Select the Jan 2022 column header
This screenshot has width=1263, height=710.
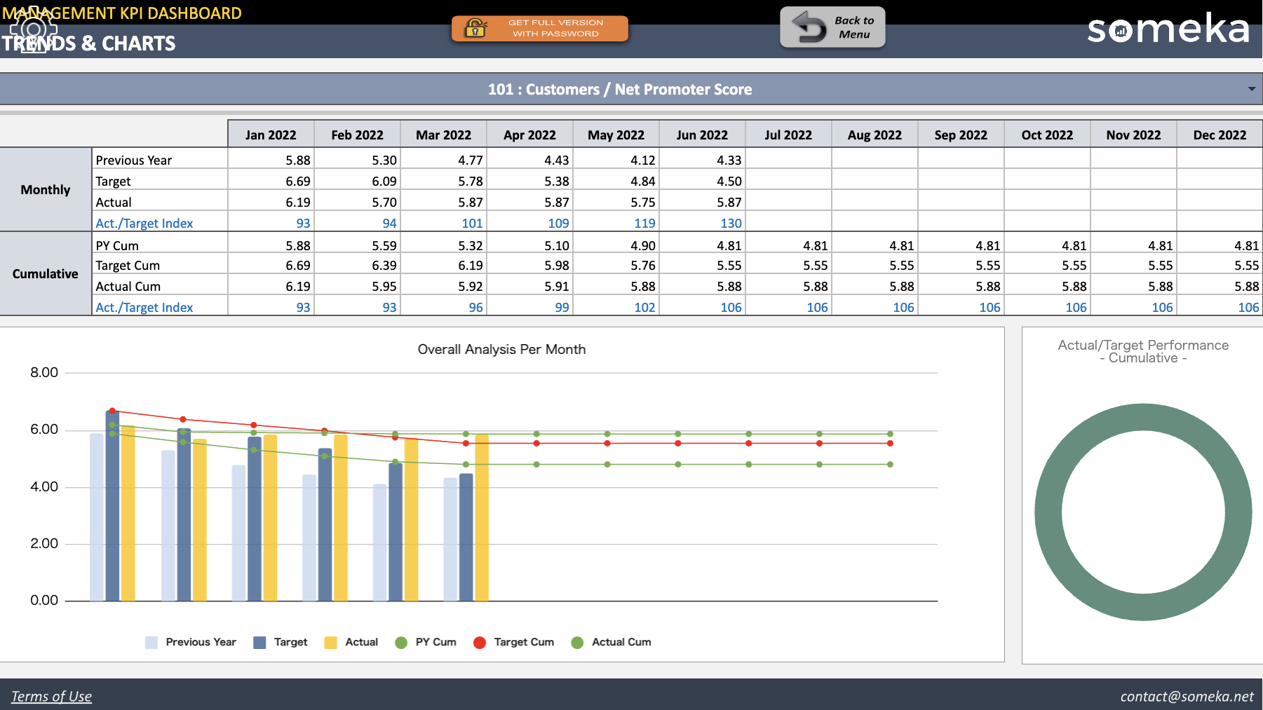tap(271, 134)
